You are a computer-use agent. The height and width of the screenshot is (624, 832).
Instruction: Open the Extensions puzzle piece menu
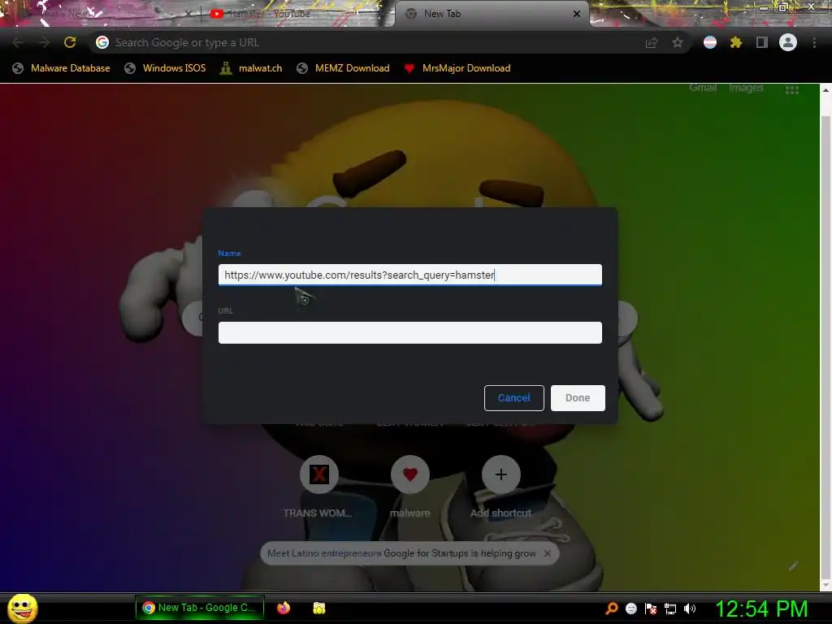(x=736, y=42)
